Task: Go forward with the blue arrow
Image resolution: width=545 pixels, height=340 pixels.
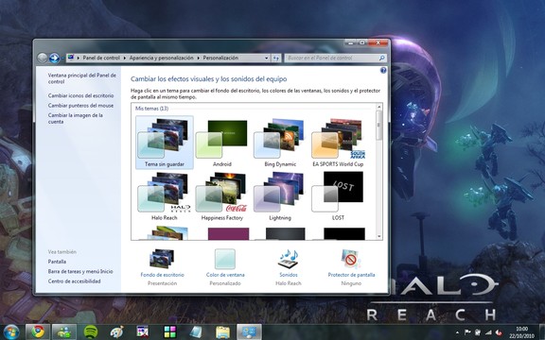Action: tap(54, 58)
